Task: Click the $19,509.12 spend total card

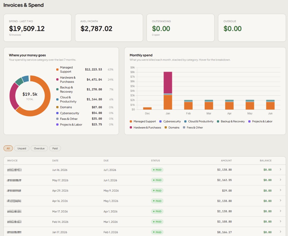Action: click(37, 28)
